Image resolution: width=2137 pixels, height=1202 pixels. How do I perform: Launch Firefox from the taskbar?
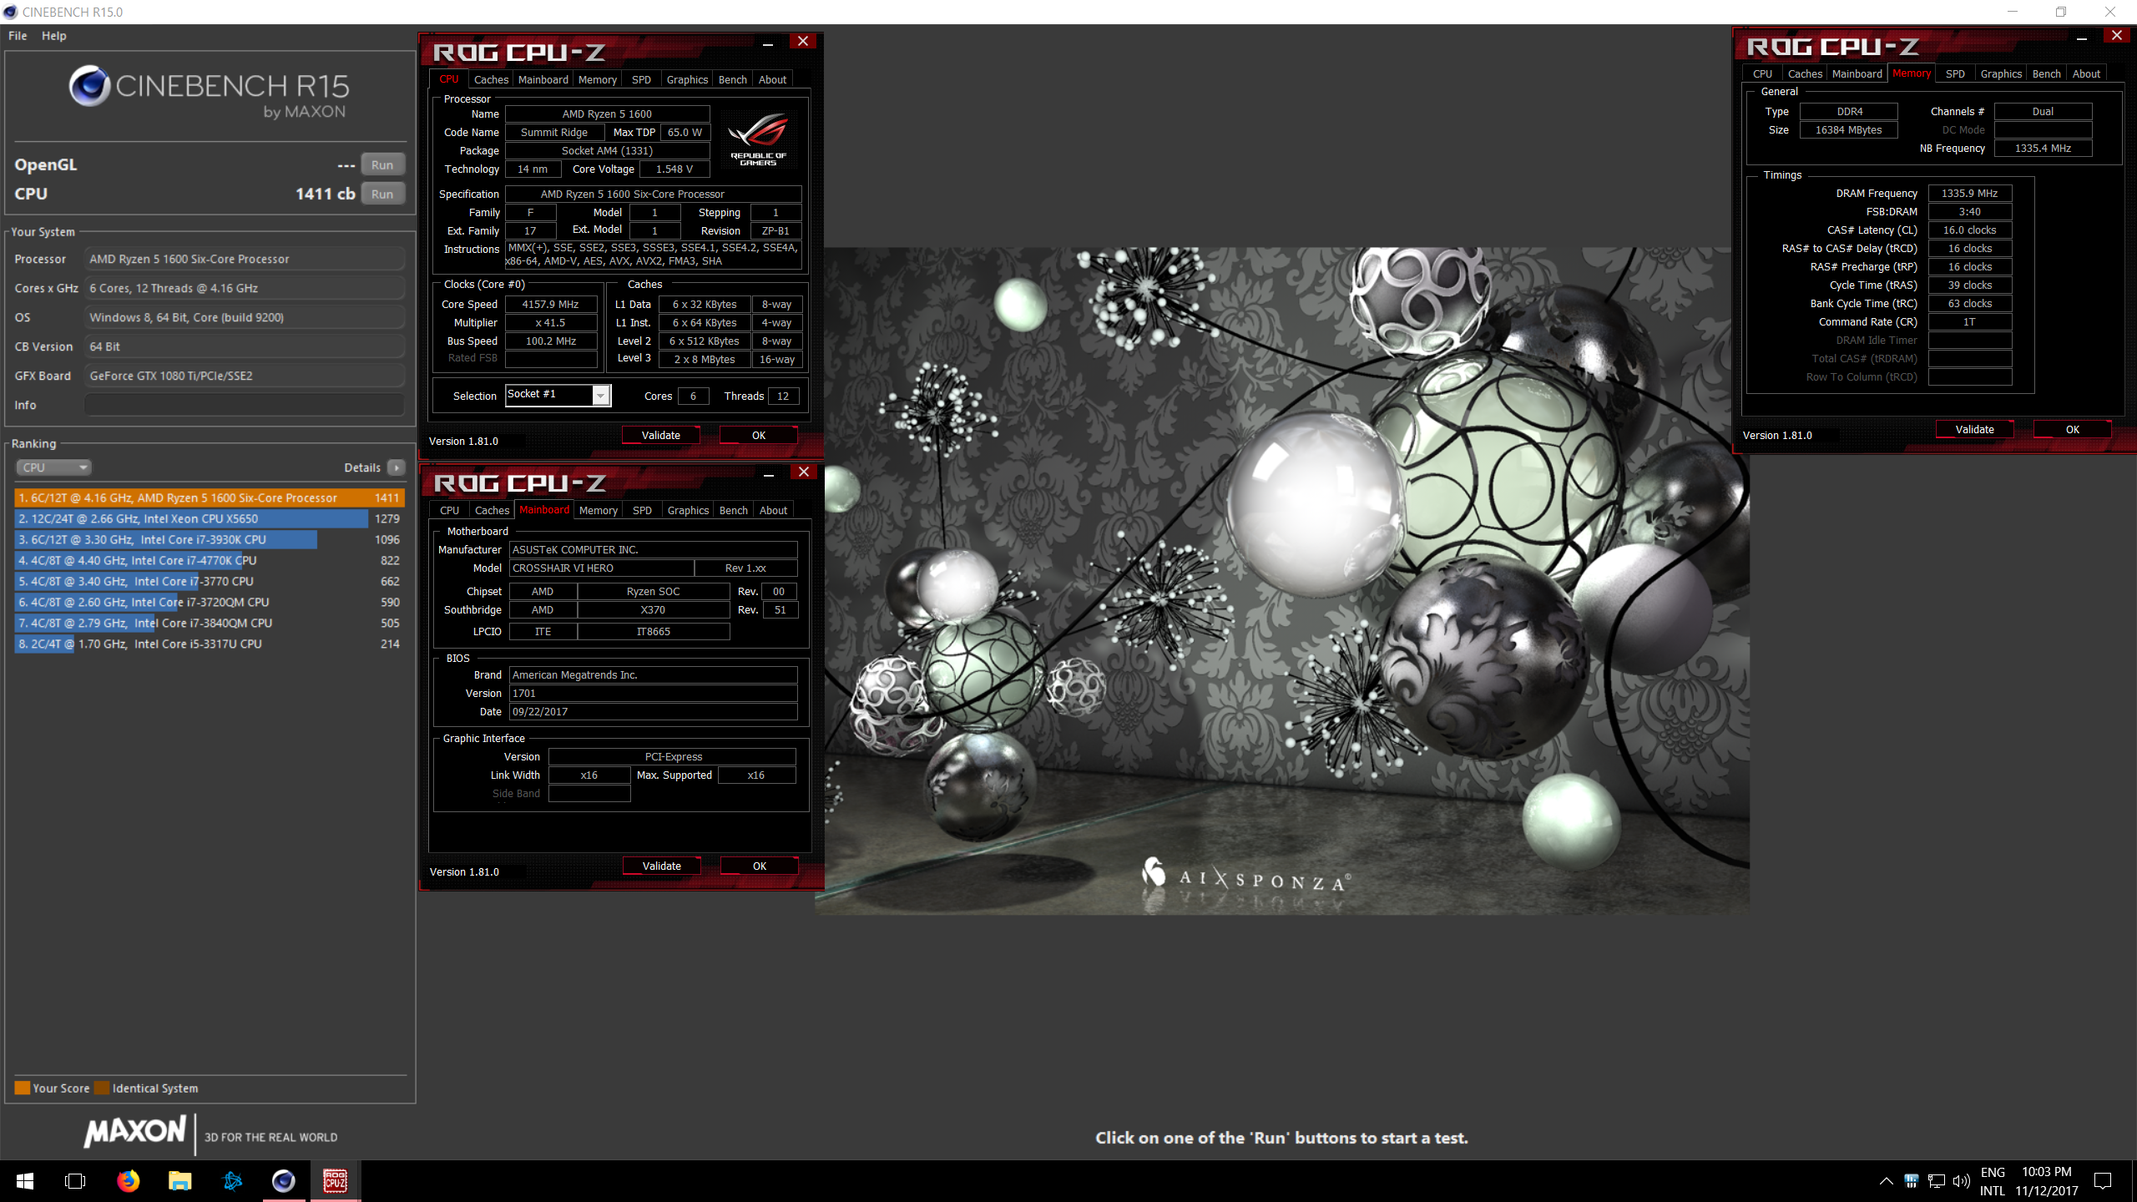(128, 1180)
